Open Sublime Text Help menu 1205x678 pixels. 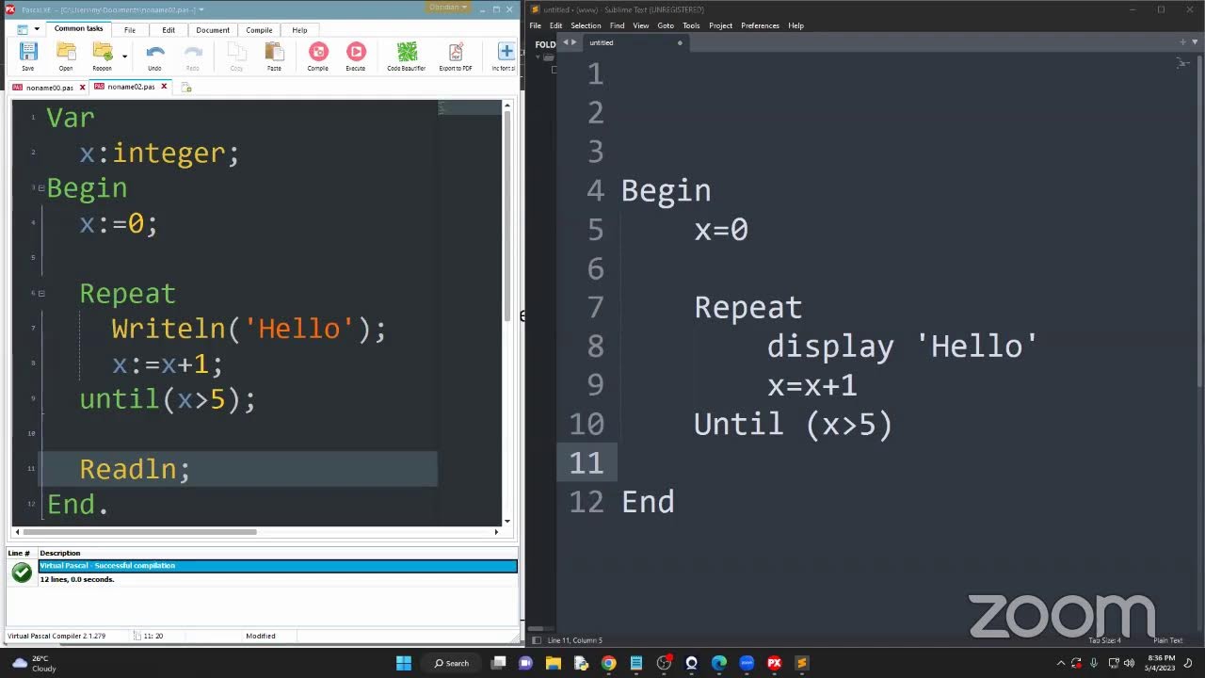pyautogui.click(x=795, y=25)
